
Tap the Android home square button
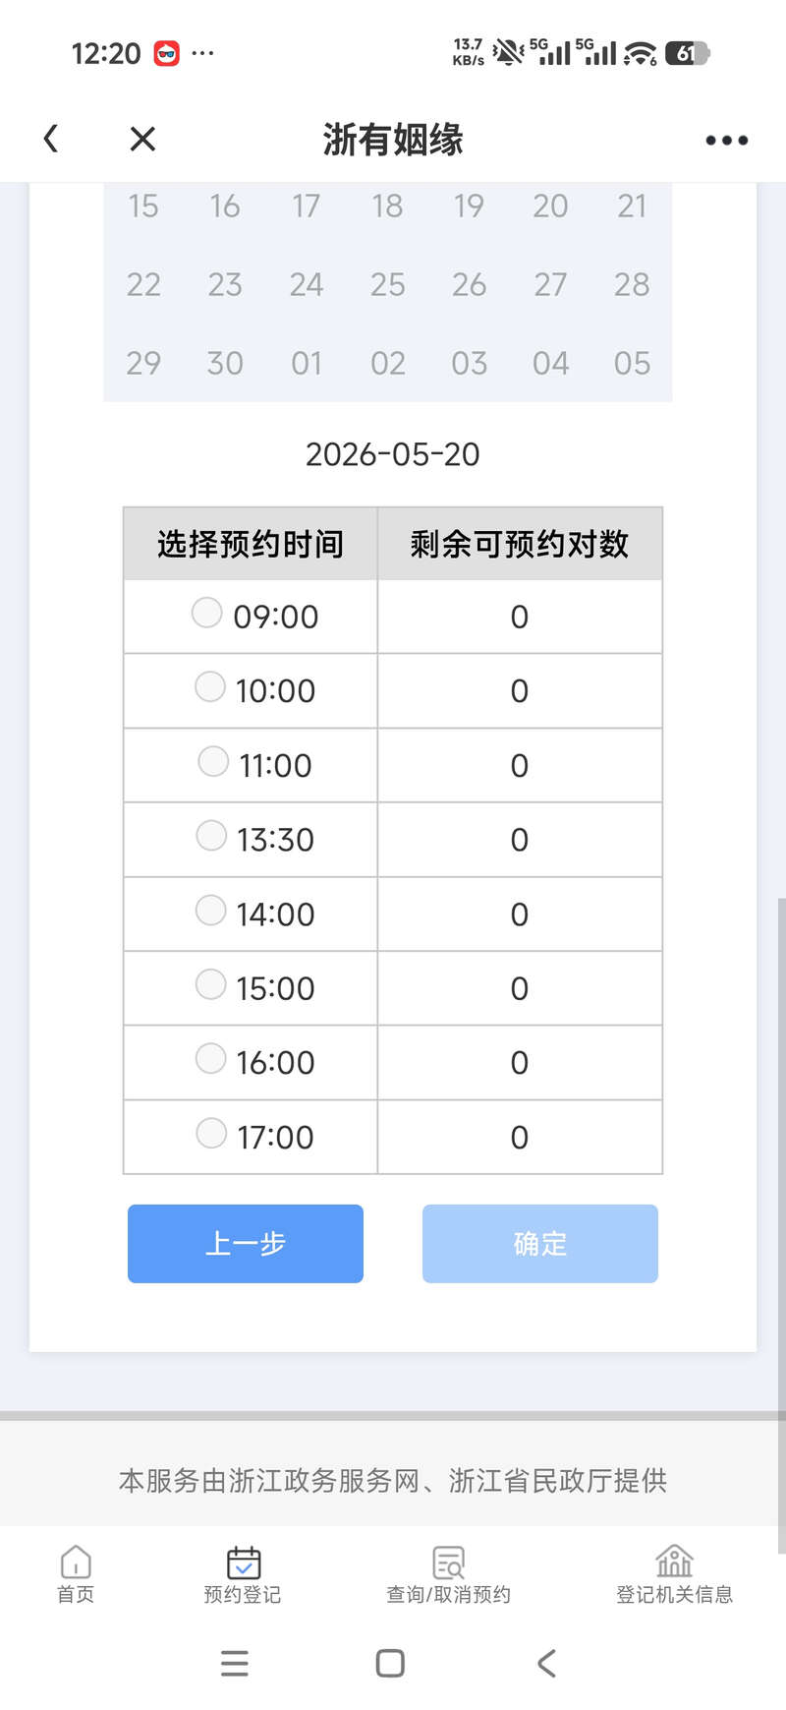(390, 1663)
